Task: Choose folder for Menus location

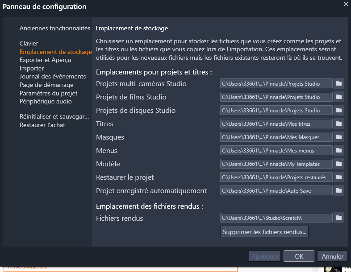Action: pos(338,151)
